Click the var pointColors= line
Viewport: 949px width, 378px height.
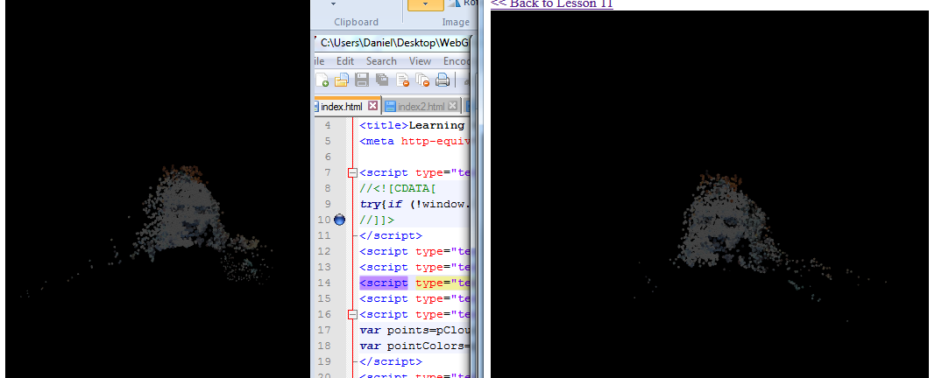[414, 346]
